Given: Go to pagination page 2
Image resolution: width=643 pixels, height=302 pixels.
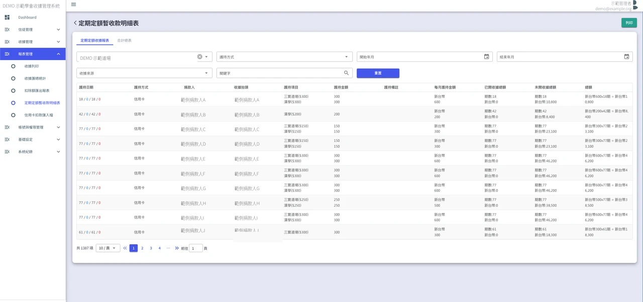Looking at the screenshot, I should coord(142,248).
